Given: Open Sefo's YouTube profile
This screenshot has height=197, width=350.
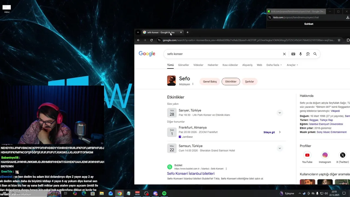Looking at the screenshot, I should coord(307,155).
